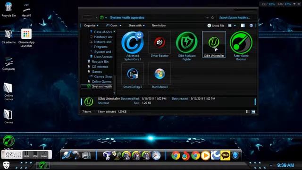Click Ezvid recorder DRAW button
Screen dimensions: 302x170
coord(44,154)
